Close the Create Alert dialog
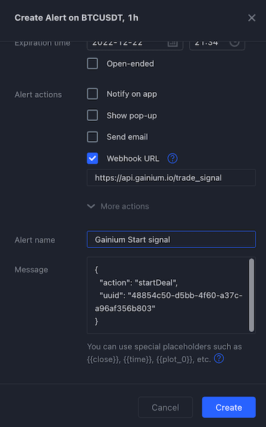This screenshot has width=266, height=427. coord(252,18)
